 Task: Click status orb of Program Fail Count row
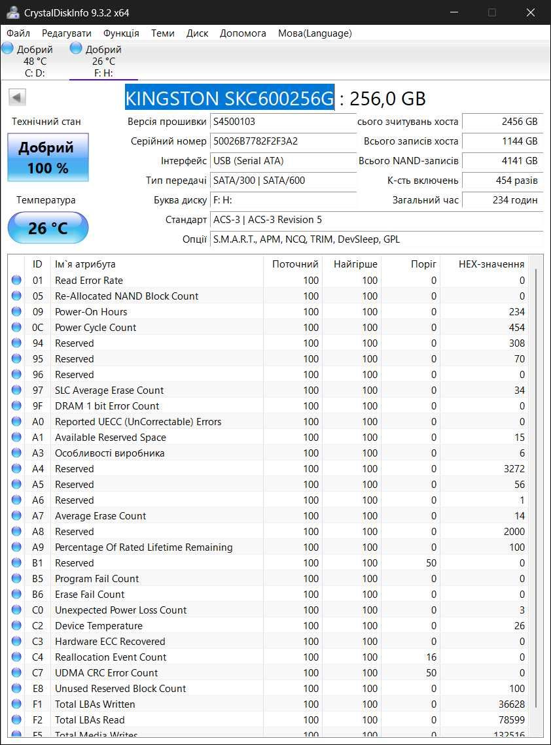(x=16, y=578)
